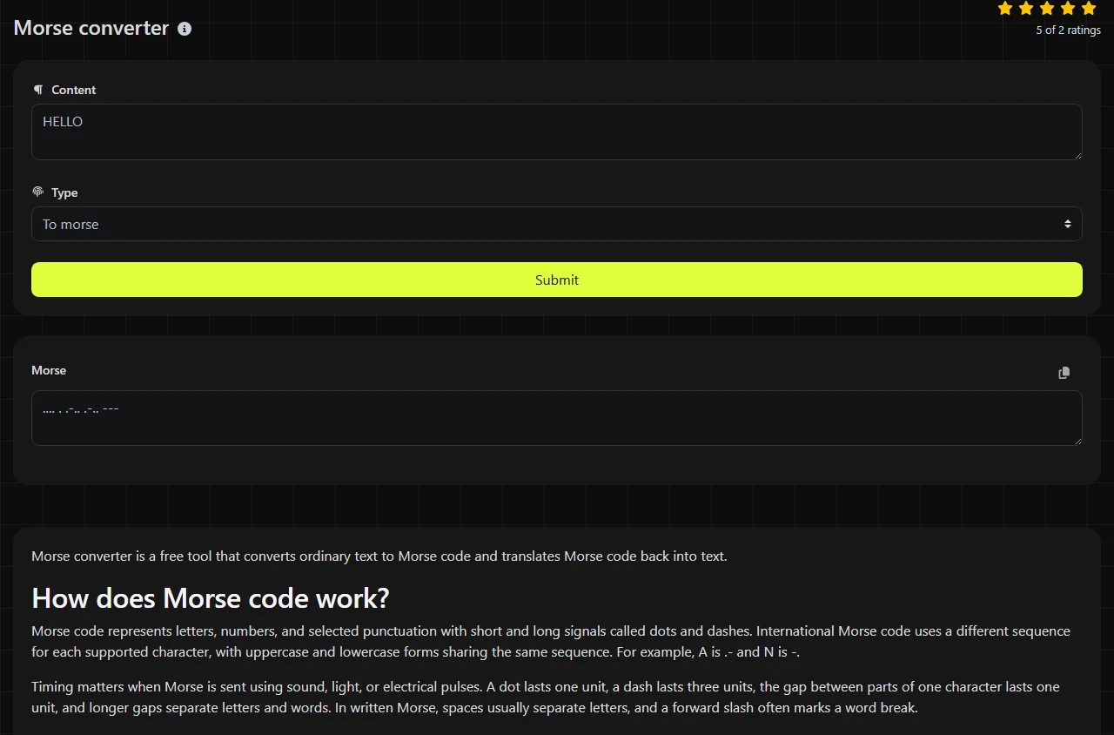Viewport: 1114px width, 735px height.
Task: Click into the Content text area containing HELLO
Action: click(x=557, y=132)
